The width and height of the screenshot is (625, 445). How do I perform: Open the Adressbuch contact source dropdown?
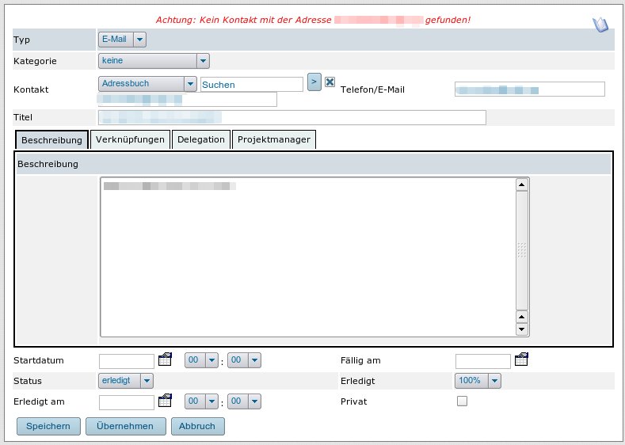click(x=147, y=83)
